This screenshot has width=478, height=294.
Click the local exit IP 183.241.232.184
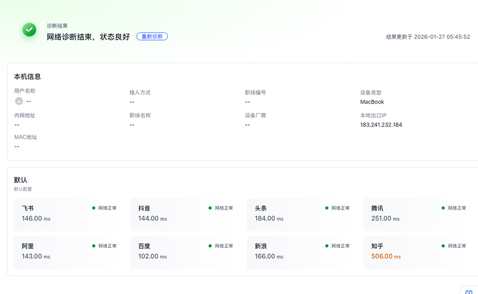point(381,125)
